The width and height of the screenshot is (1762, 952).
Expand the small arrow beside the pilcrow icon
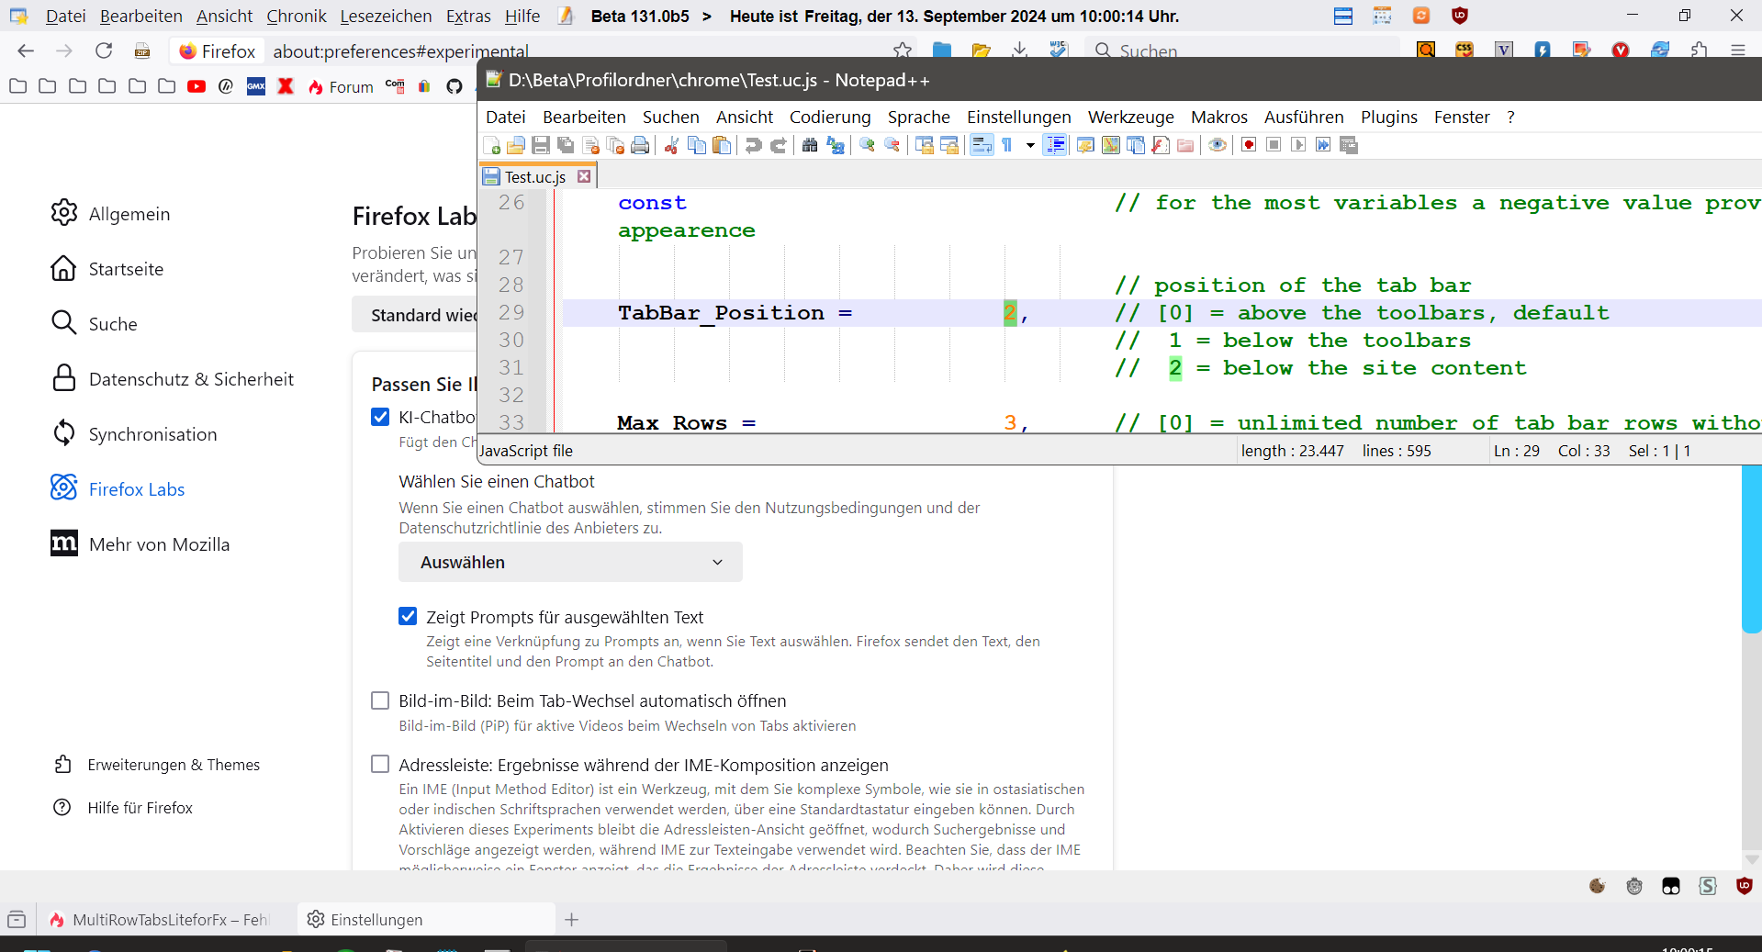1030,145
